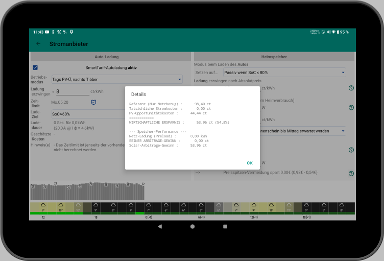Click 'Ladedauer 0 Sek. für 0,0kWh' text
The width and height of the screenshot is (384, 261).
[x=69, y=123]
